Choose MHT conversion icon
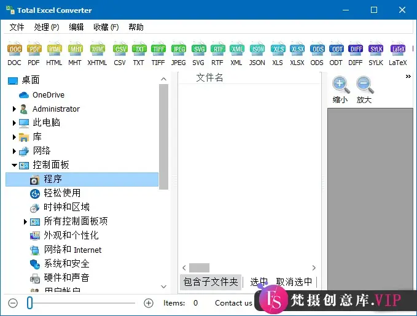The width and height of the screenshot is (417, 316). (x=75, y=53)
